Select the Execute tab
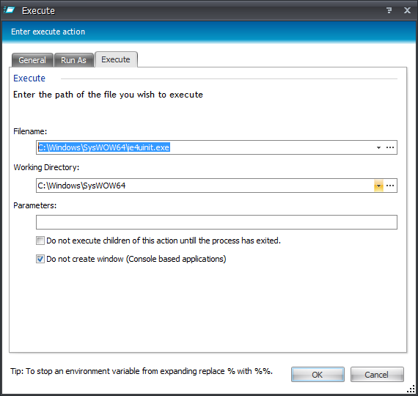Screen dimensions: 418x396 tap(116, 59)
